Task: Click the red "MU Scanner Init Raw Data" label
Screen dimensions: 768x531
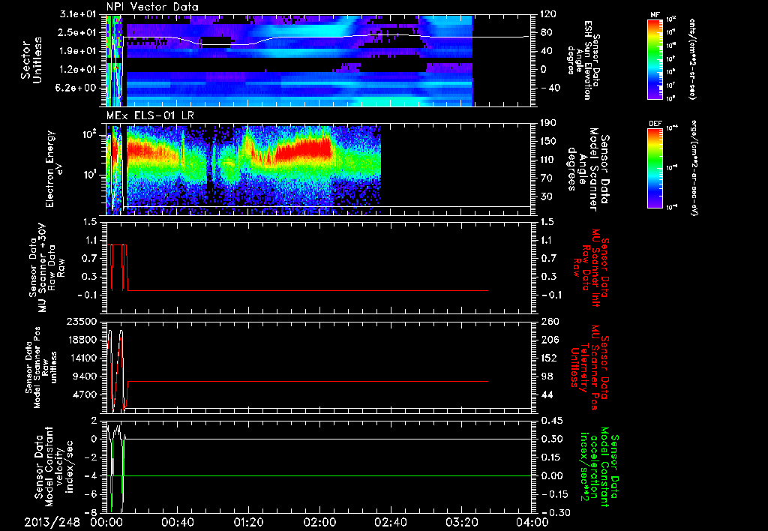Action: point(591,268)
